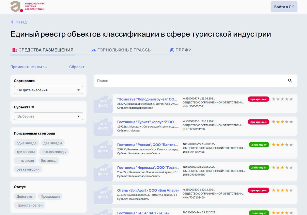
Task: Open the Гостиница "Черепаха" listing
Action: 148,167
